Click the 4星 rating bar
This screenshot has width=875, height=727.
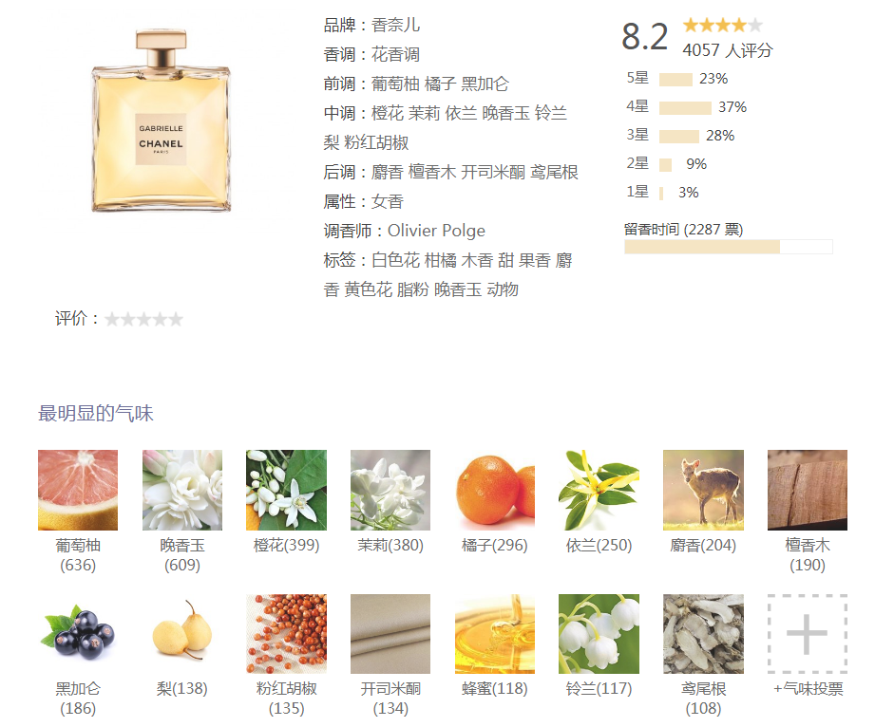(685, 107)
